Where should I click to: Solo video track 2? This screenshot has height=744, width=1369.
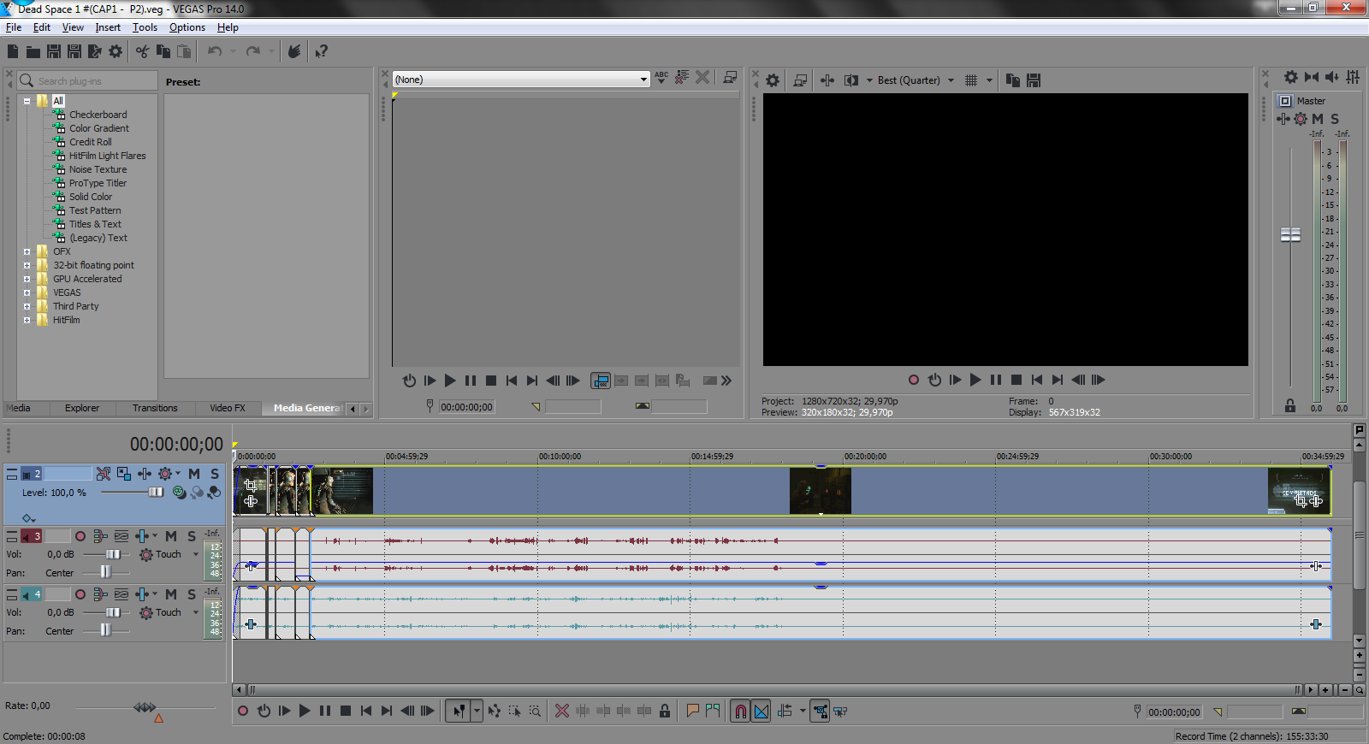(215, 474)
